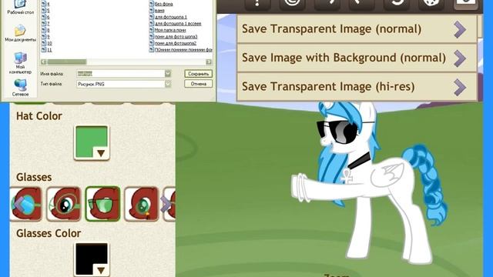This screenshot has width=493, height=277.
Task: Open Мой компьютер in the save dialog sidebar
Action: (x=21, y=63)
